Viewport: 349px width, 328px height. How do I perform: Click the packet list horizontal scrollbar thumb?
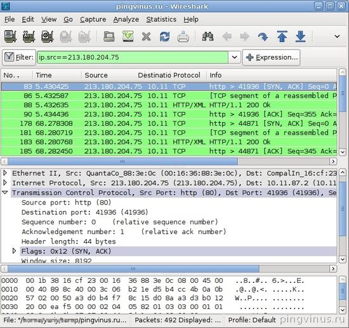[122, 161]
